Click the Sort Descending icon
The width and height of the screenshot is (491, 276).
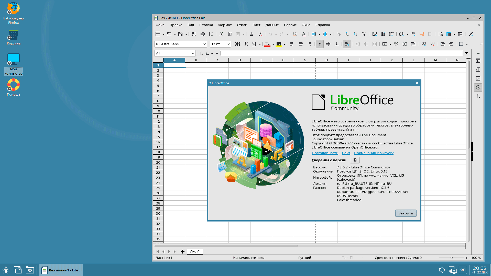[356, 34]
